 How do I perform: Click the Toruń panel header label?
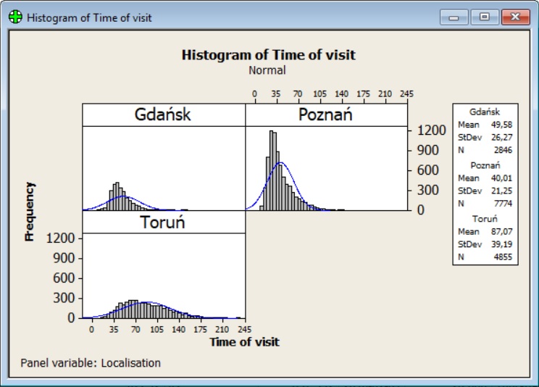(163, 222)
